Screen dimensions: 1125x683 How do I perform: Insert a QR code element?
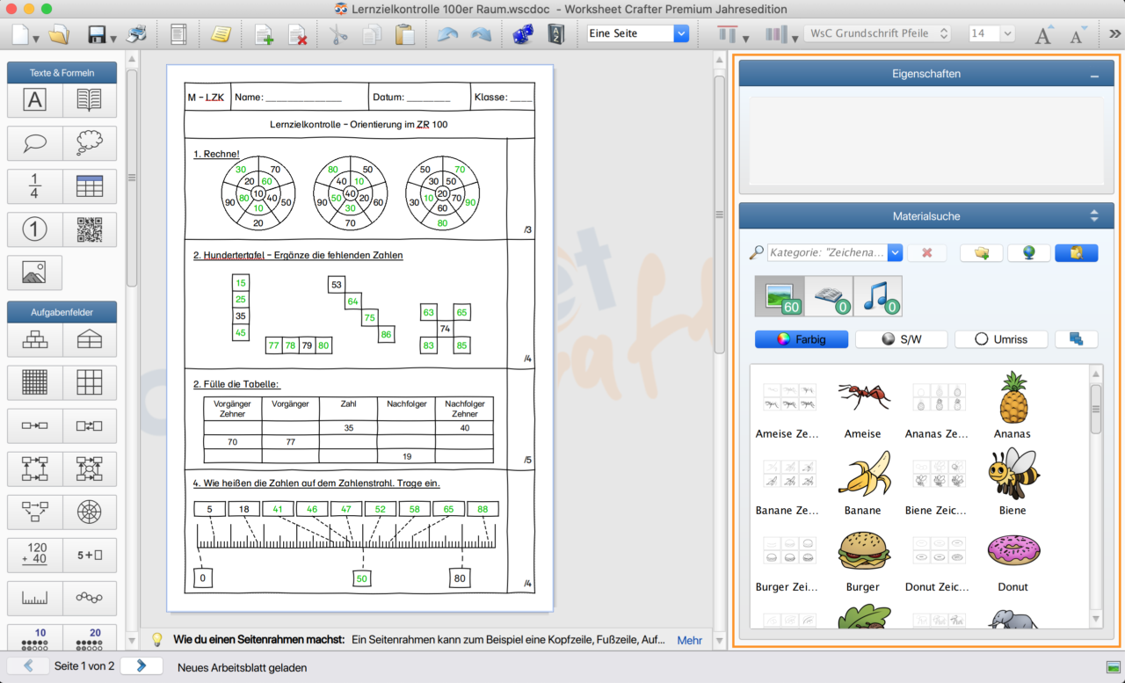click(89, 229)
